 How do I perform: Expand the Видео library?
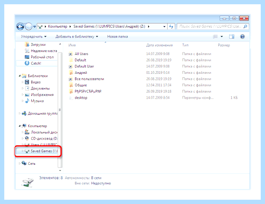point(23,82)
